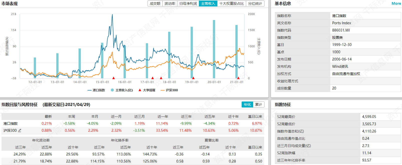Viewport: 402px width, 165px height.
Task: Click the teal circle swatch for 主营收入(亿)
Action: click(x=112, y=90)
